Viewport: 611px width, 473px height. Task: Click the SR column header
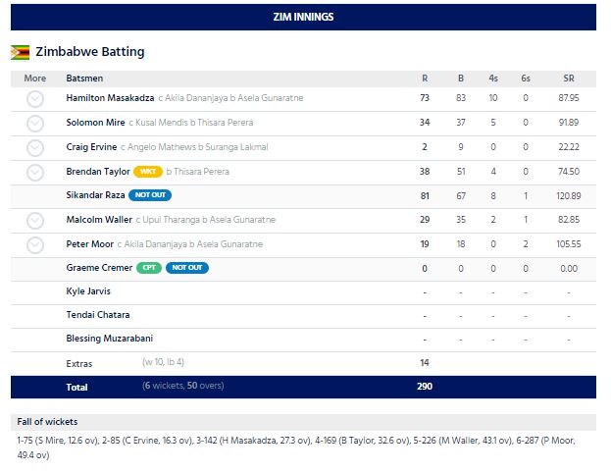click(x=569, y=78)
